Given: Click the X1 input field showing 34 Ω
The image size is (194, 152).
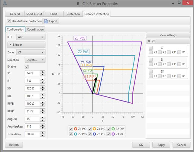Looking at the screenshot, I should [32, 73].
